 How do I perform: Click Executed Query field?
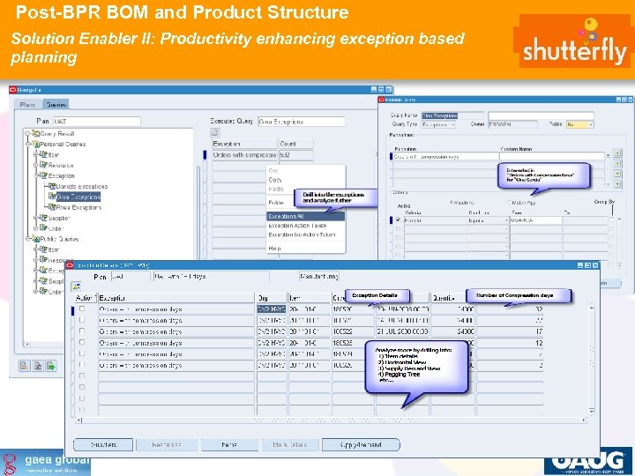302,122
